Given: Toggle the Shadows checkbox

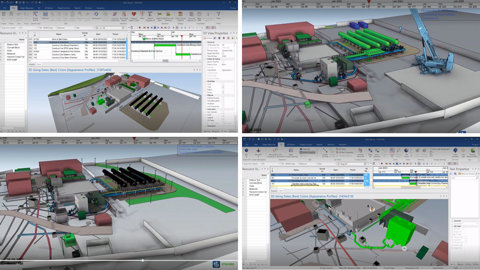Looking at the screenshot, I should tap(223, 103).
